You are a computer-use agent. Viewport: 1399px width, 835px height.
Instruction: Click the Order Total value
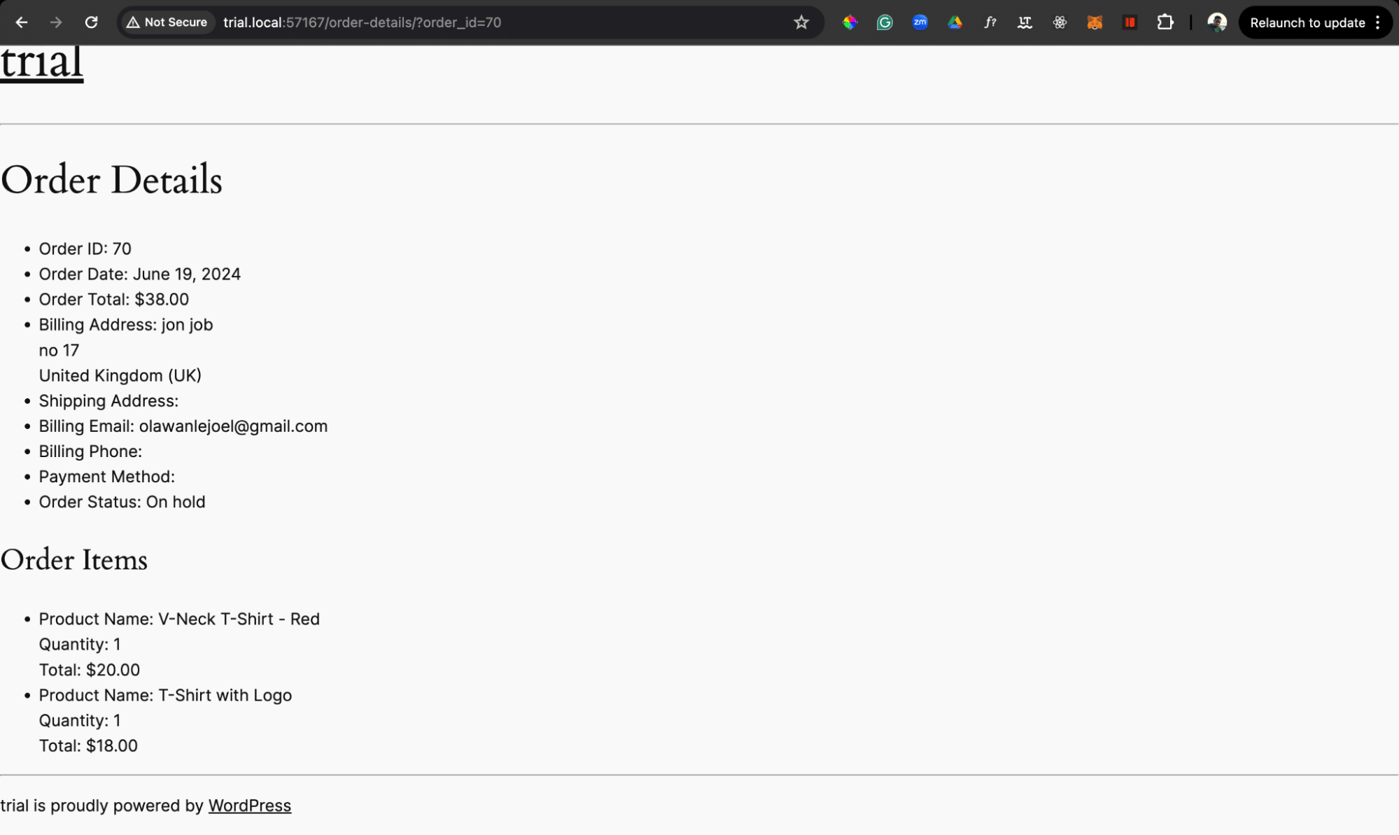161,298
